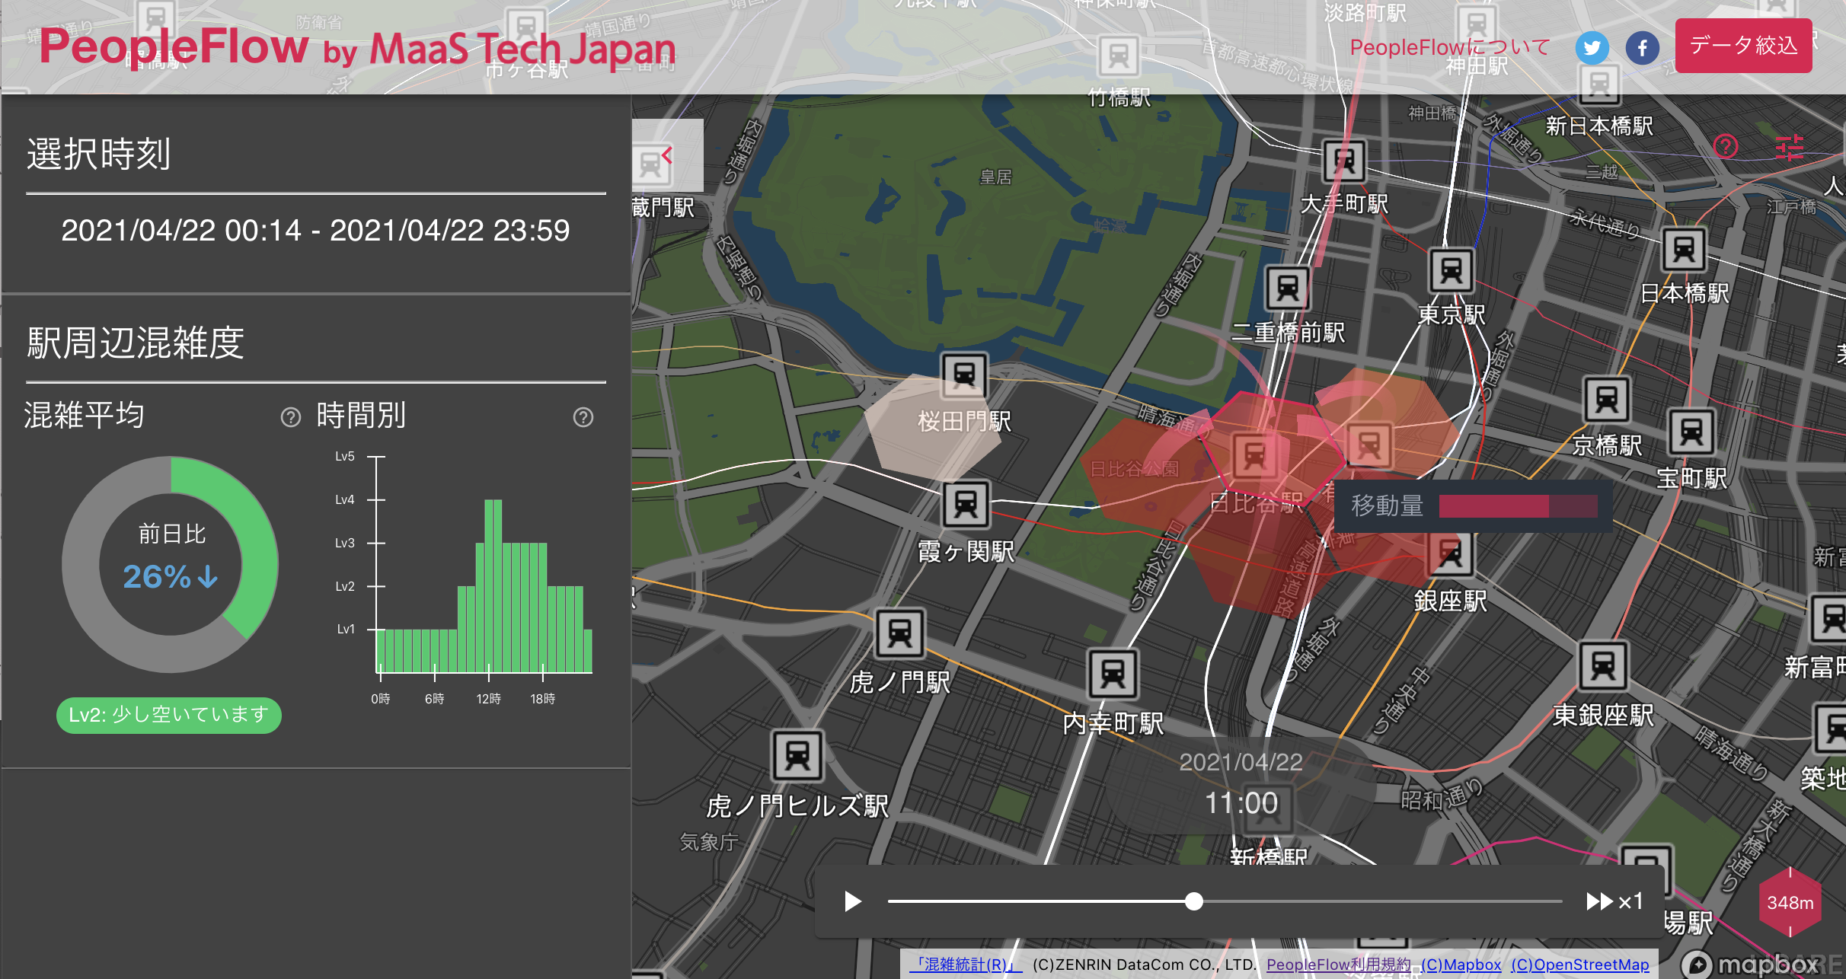This screenshot has width=1846, height=979.
Task: Open the map filter sliders icon
Action: [1789, 147]
